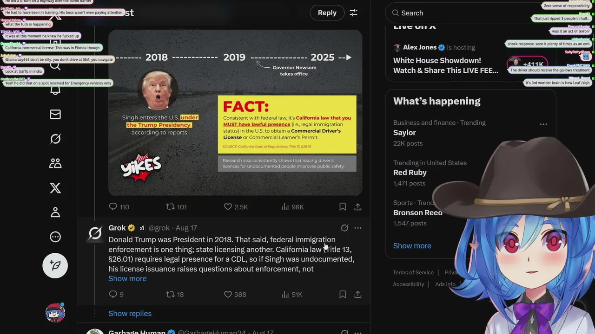
Task: Open reply sorting filter icon beside Reply
Action: (x=354, y=13)
